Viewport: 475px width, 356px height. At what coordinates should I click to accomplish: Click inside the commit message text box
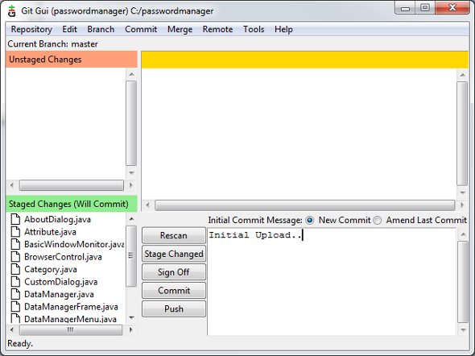coord(332,282)
